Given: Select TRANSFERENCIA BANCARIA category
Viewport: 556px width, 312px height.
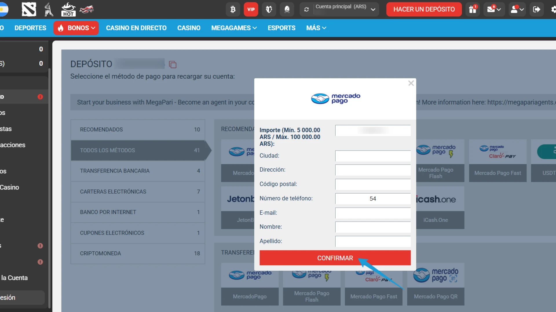Looking at the screenshot, I should click(x=138, y=171).
